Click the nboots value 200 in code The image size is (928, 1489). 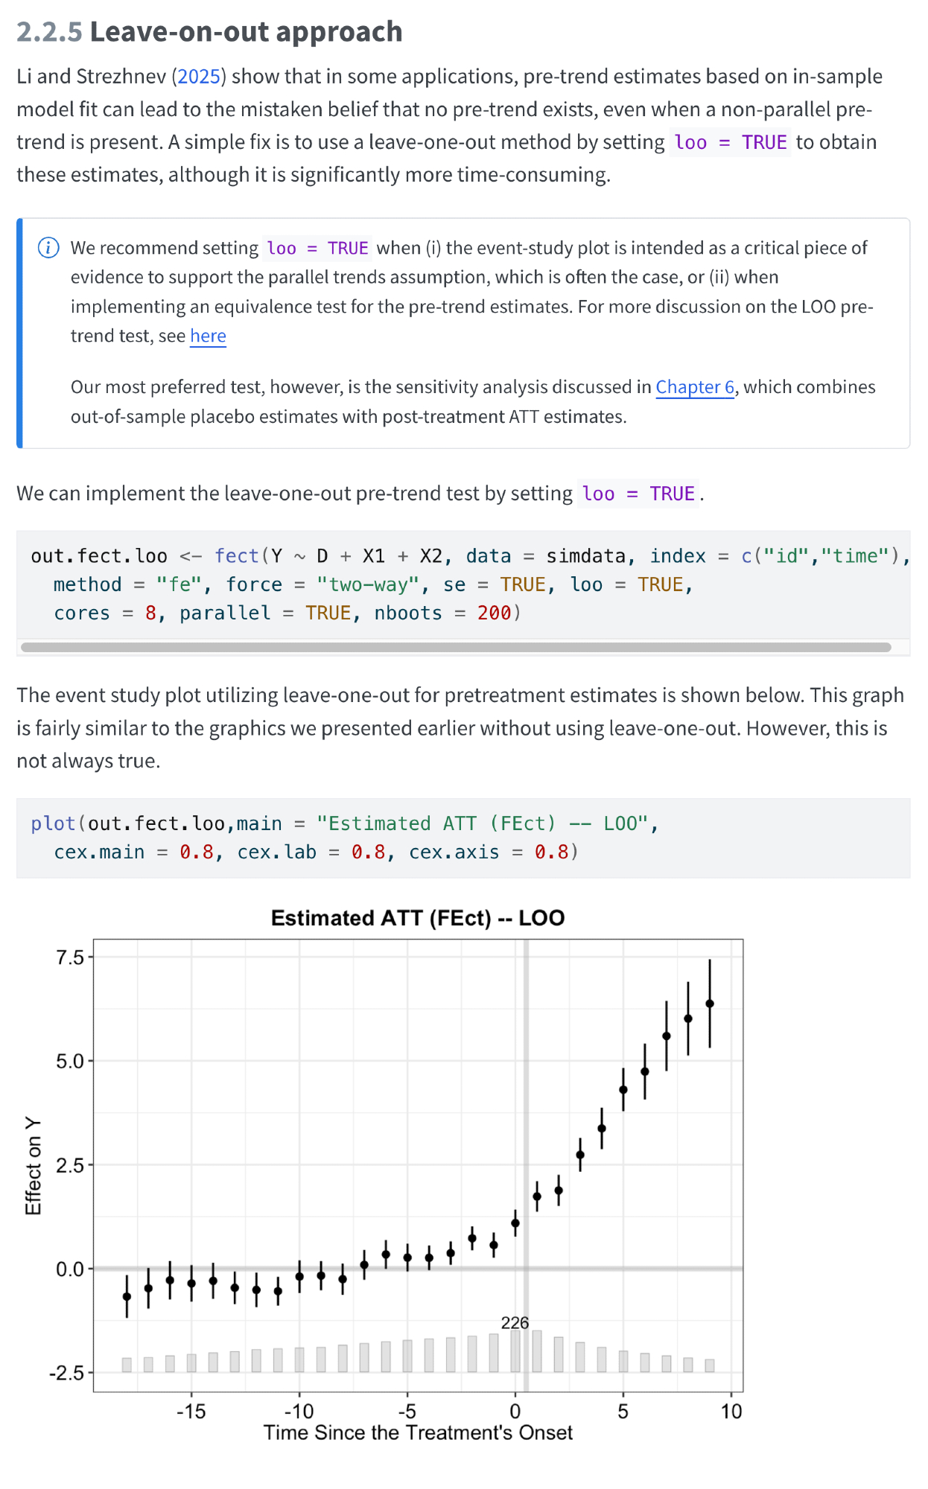click(x=494, y=613)
